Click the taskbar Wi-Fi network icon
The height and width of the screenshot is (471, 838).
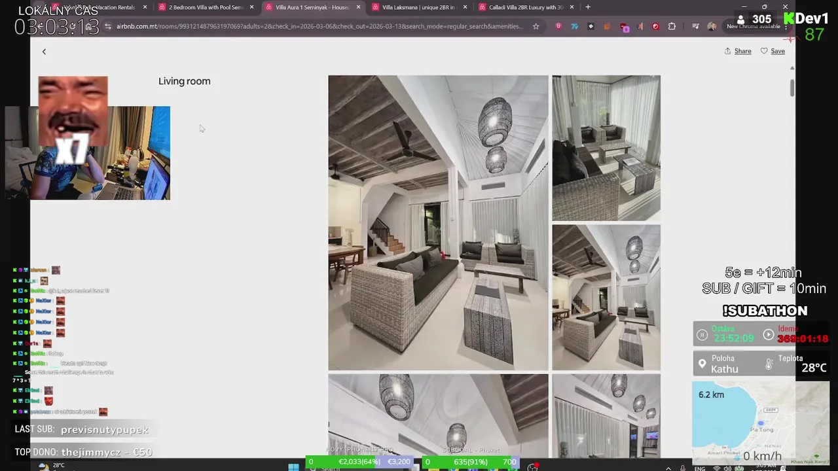click(x=717, y=468)
